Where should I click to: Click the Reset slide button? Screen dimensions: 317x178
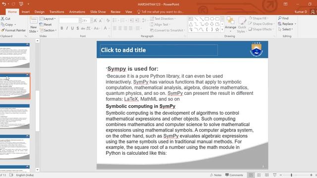46,24
